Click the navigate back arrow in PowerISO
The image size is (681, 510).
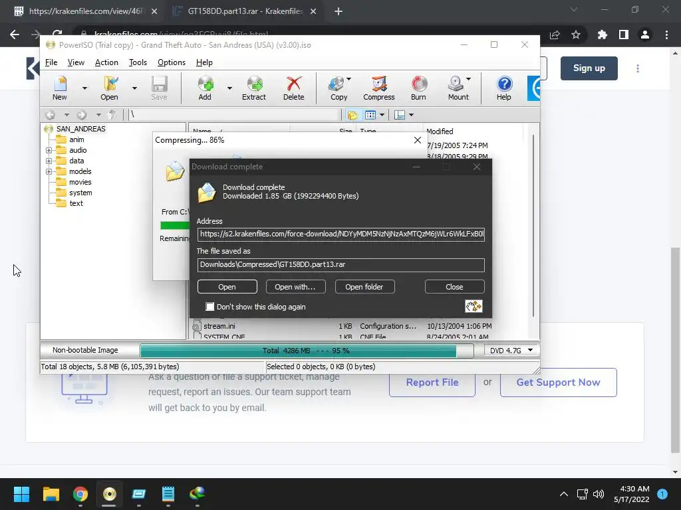51,115
